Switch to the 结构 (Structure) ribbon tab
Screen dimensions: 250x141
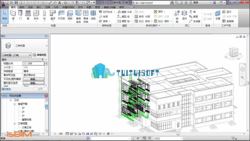(x=22, y=7)
